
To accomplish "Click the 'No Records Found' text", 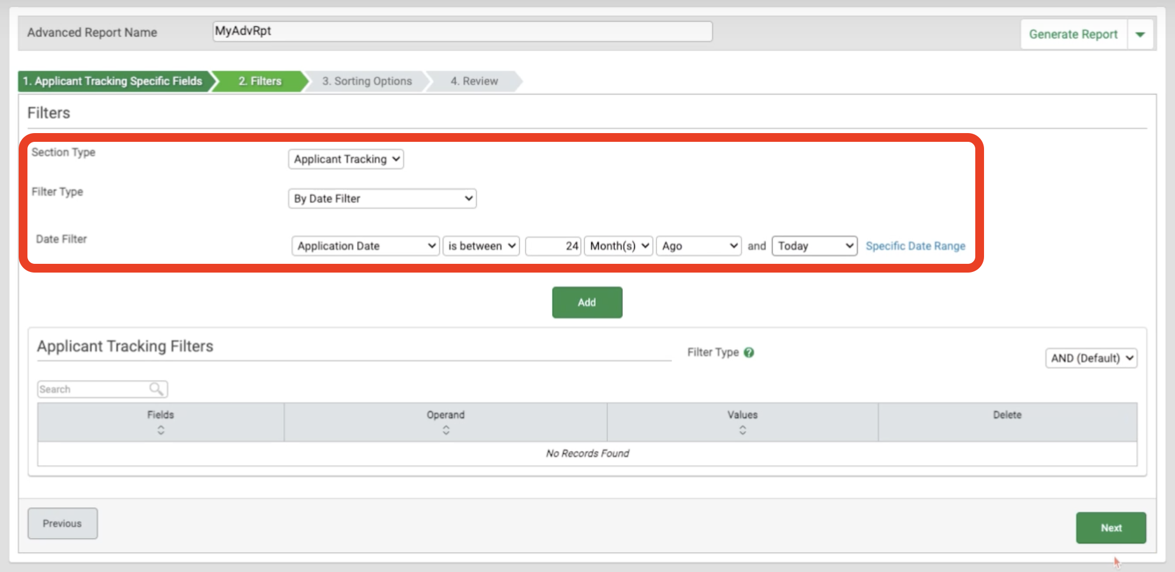I will coord(587,454).
